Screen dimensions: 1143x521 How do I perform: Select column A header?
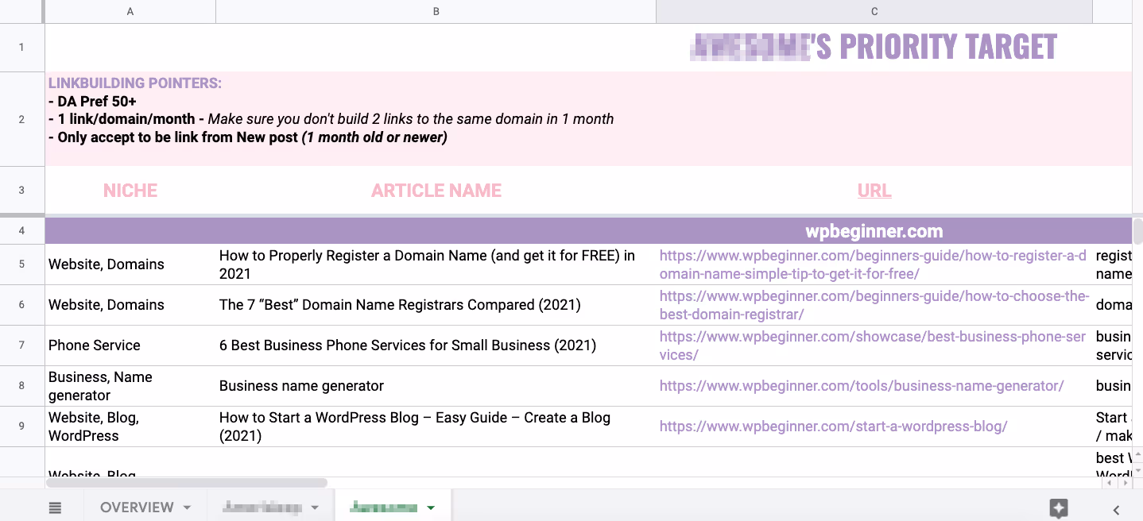pyautogui.click(x=130, y=11)
